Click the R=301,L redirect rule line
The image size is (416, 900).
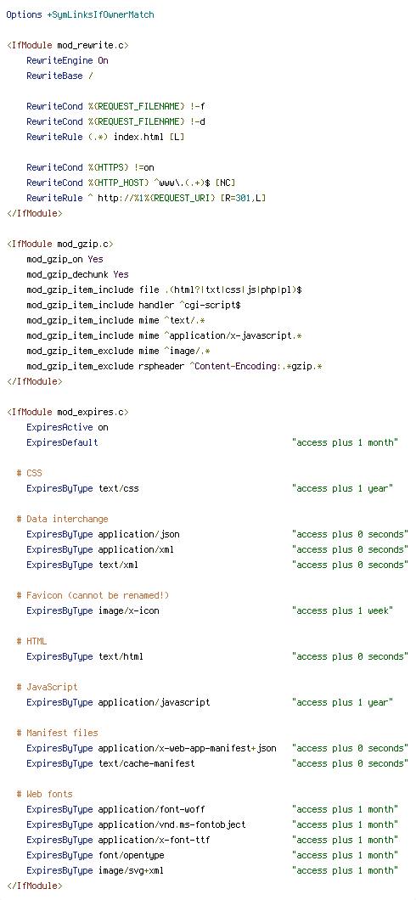[146, 198]
